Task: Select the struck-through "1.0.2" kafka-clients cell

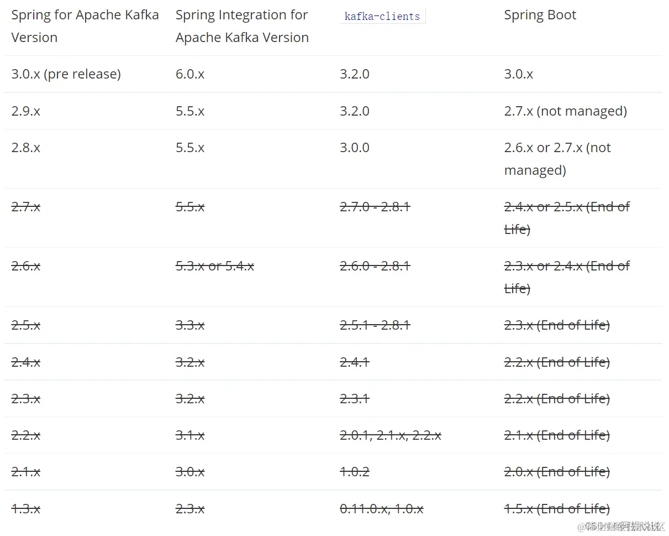Action: tap(354, 472)
